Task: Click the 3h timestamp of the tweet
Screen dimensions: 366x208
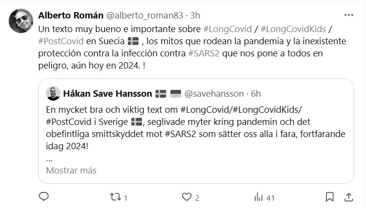Action: click(195, 16)
